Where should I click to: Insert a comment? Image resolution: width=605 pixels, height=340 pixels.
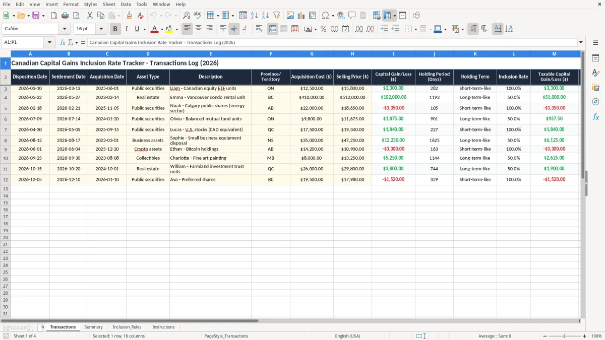click(x=352, y=16)
